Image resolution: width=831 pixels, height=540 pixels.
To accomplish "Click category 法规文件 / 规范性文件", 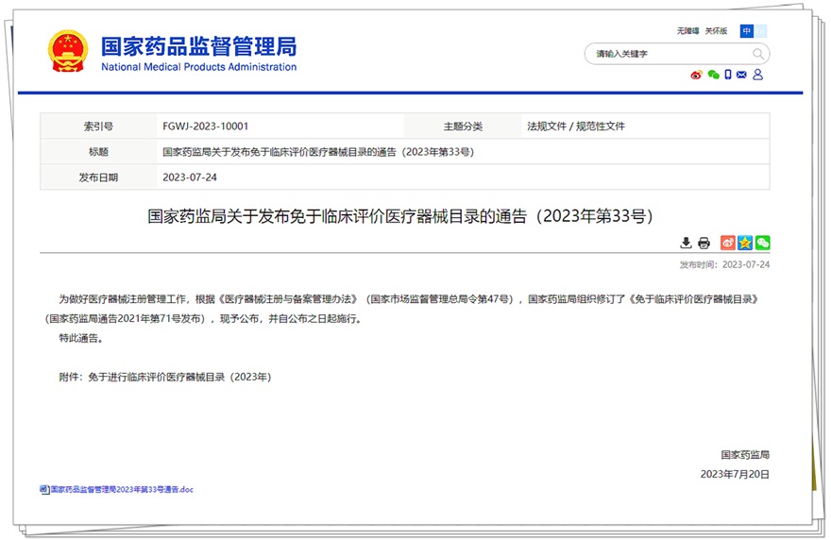I will [575, 127].
